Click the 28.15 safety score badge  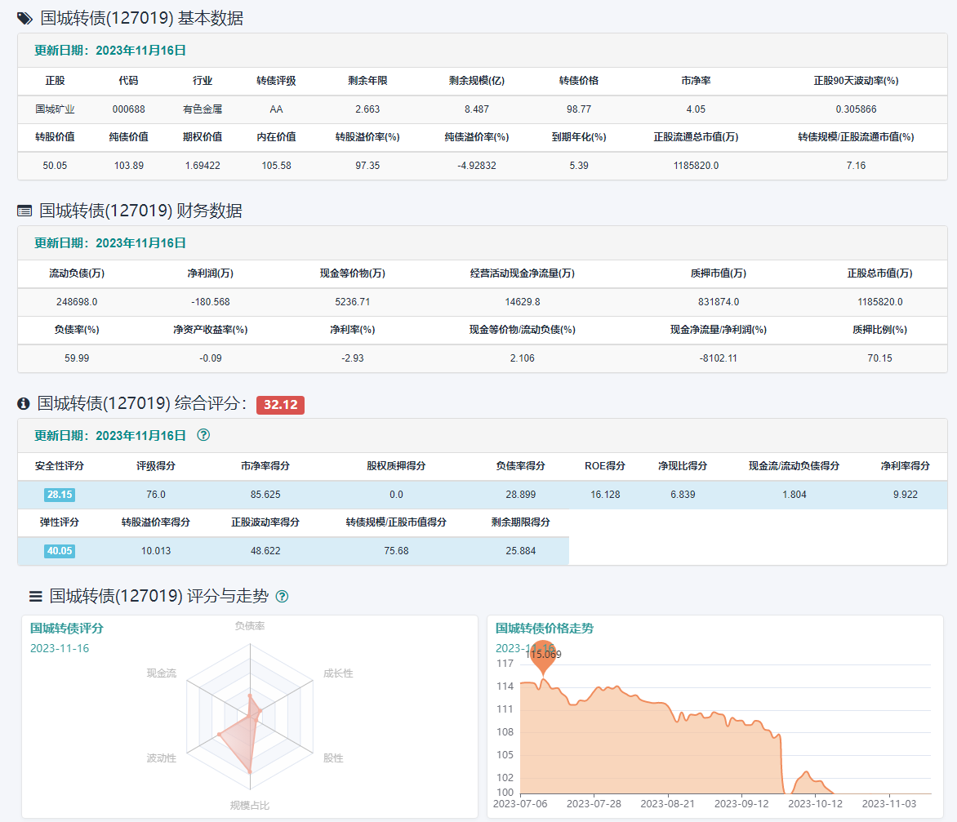coord(60,495)
